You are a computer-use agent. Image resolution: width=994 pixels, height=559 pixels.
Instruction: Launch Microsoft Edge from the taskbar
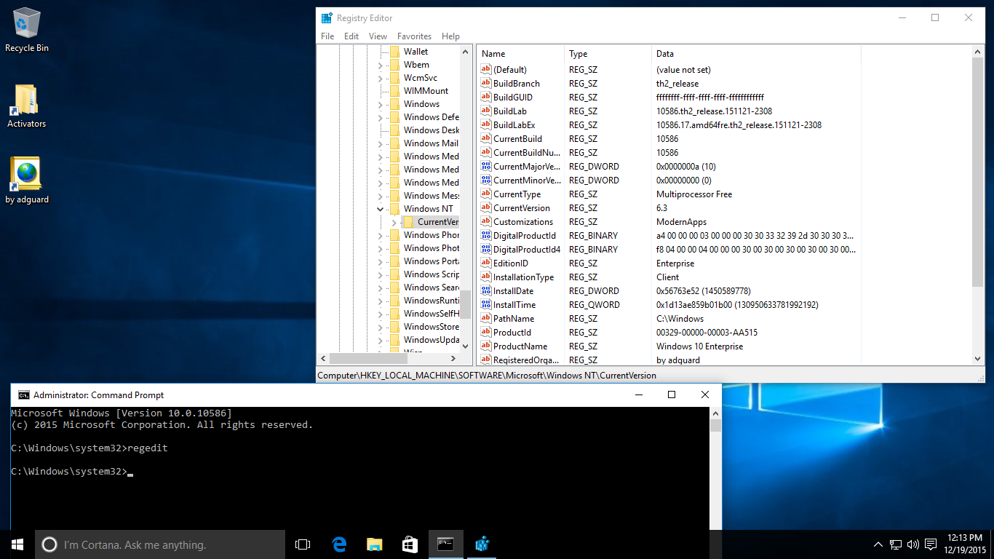click(x=339, y=544)
